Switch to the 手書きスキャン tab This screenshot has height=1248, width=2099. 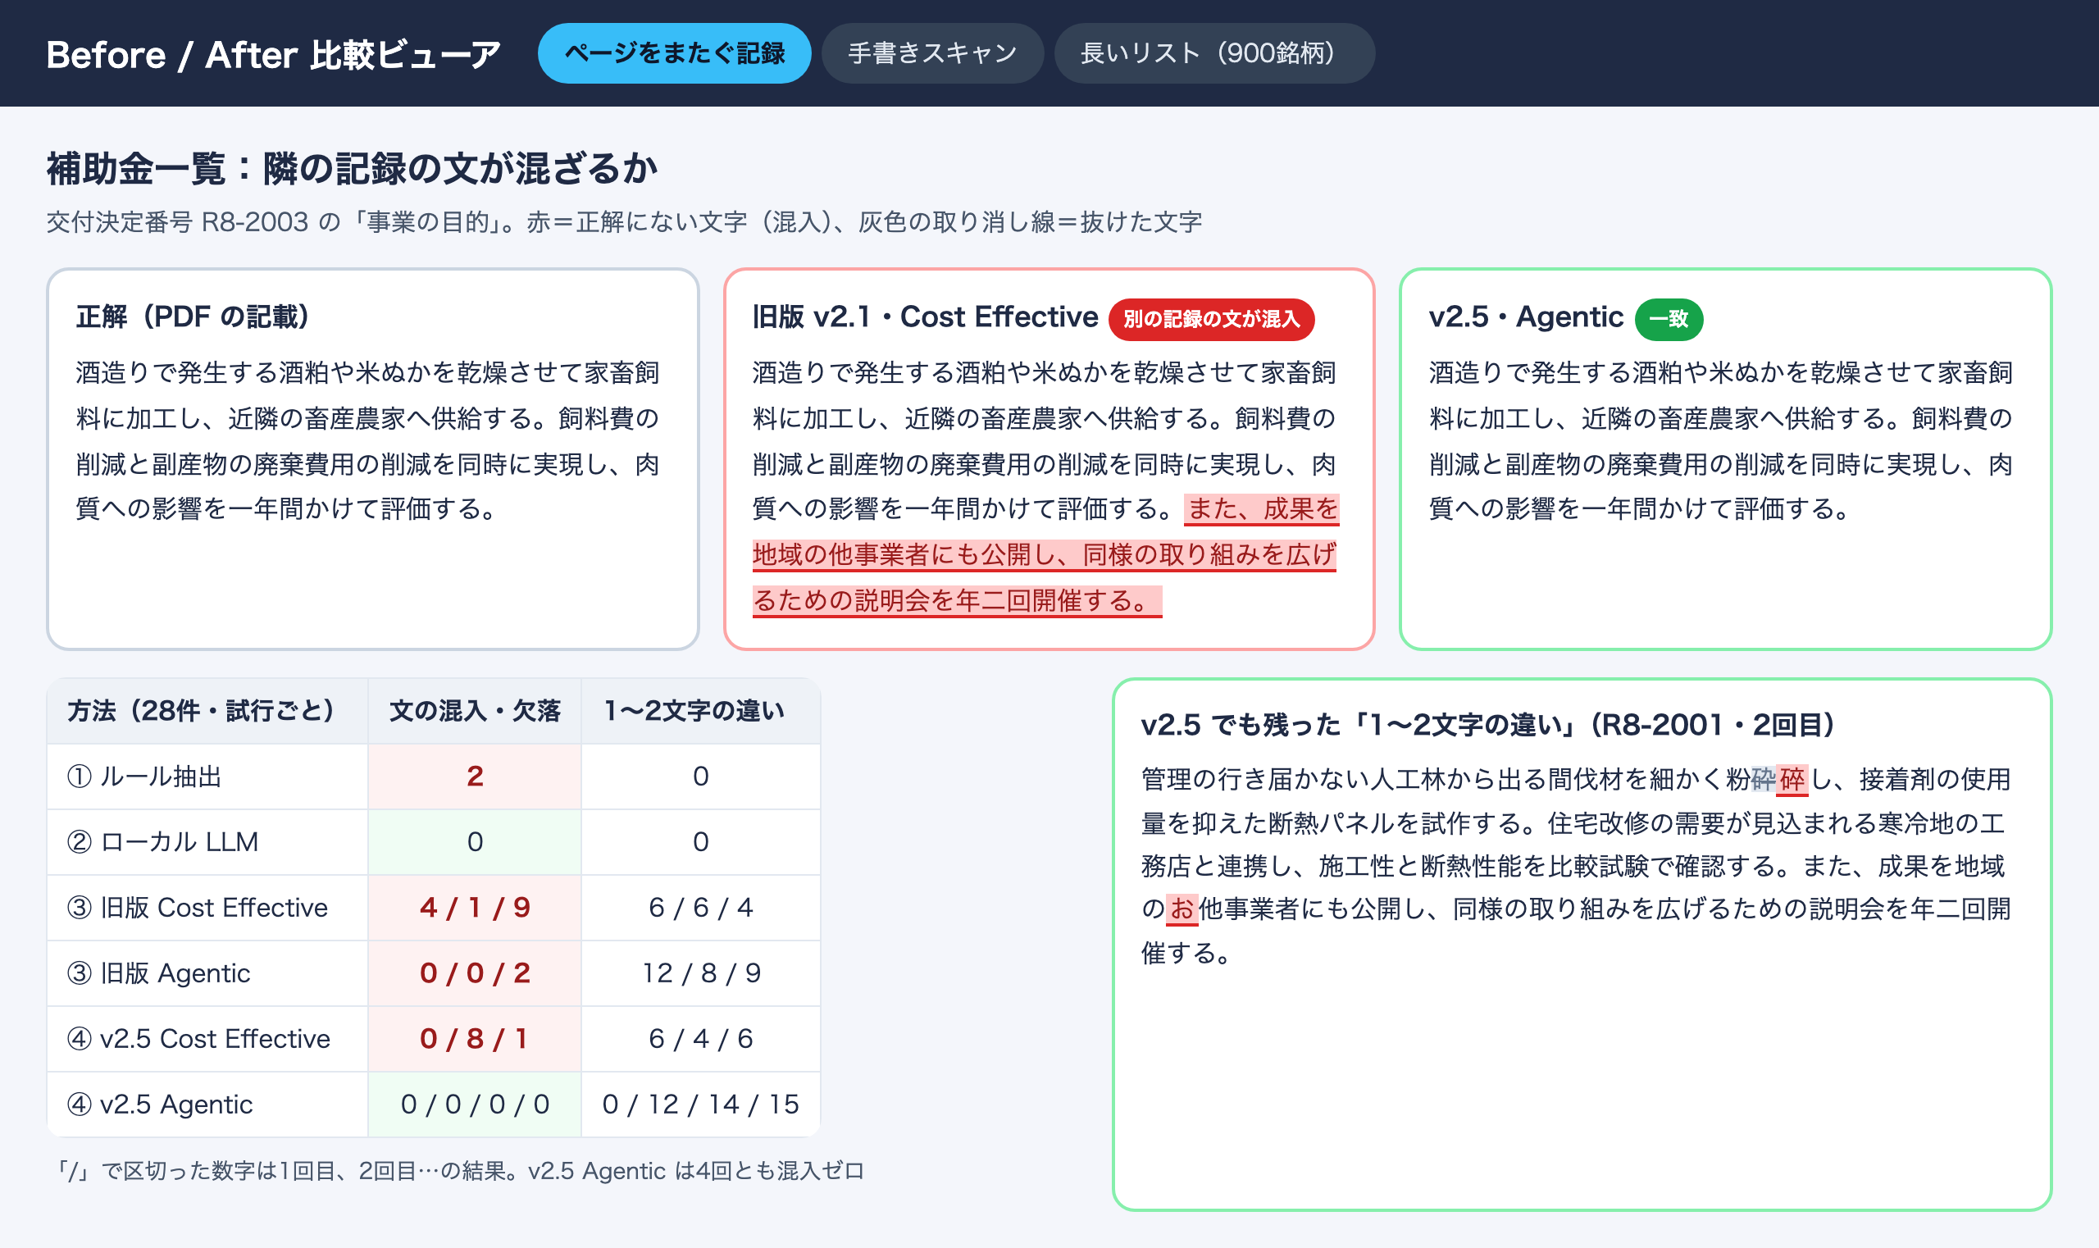(932, 53)
